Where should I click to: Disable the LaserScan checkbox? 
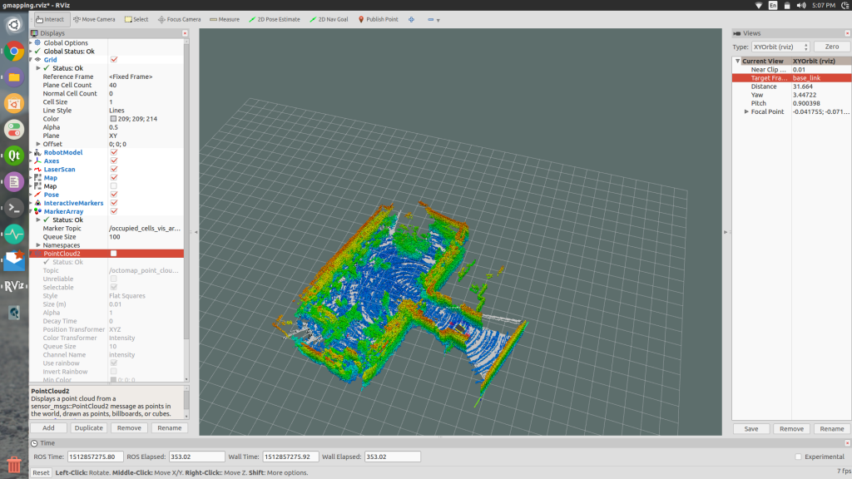113,170
